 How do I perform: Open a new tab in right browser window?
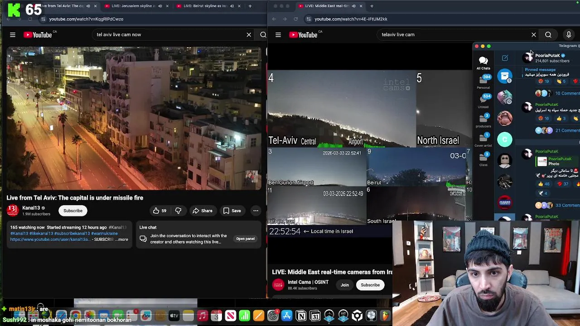pyautogui.click(x=372, y=6)
